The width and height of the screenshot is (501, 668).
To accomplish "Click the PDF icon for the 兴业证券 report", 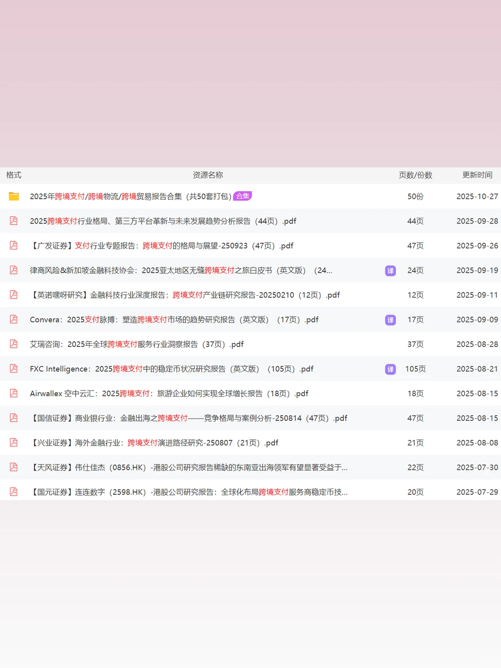I will 14,442.
